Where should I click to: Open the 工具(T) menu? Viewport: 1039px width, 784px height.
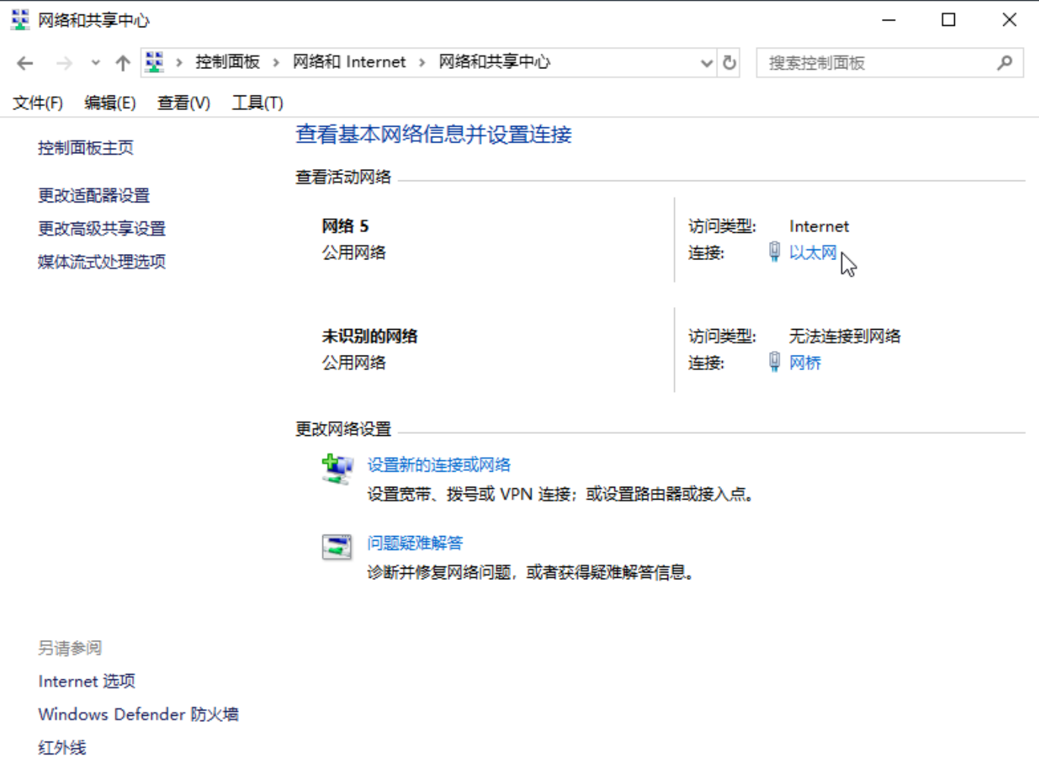click(x=258, y=102)
